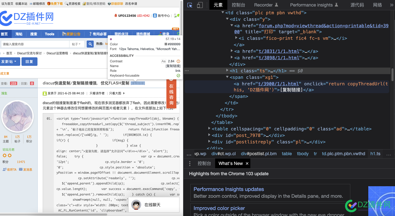Click the mobile phone icon in the header
This screenshot has height=216, width=395.
coord(175,16)
